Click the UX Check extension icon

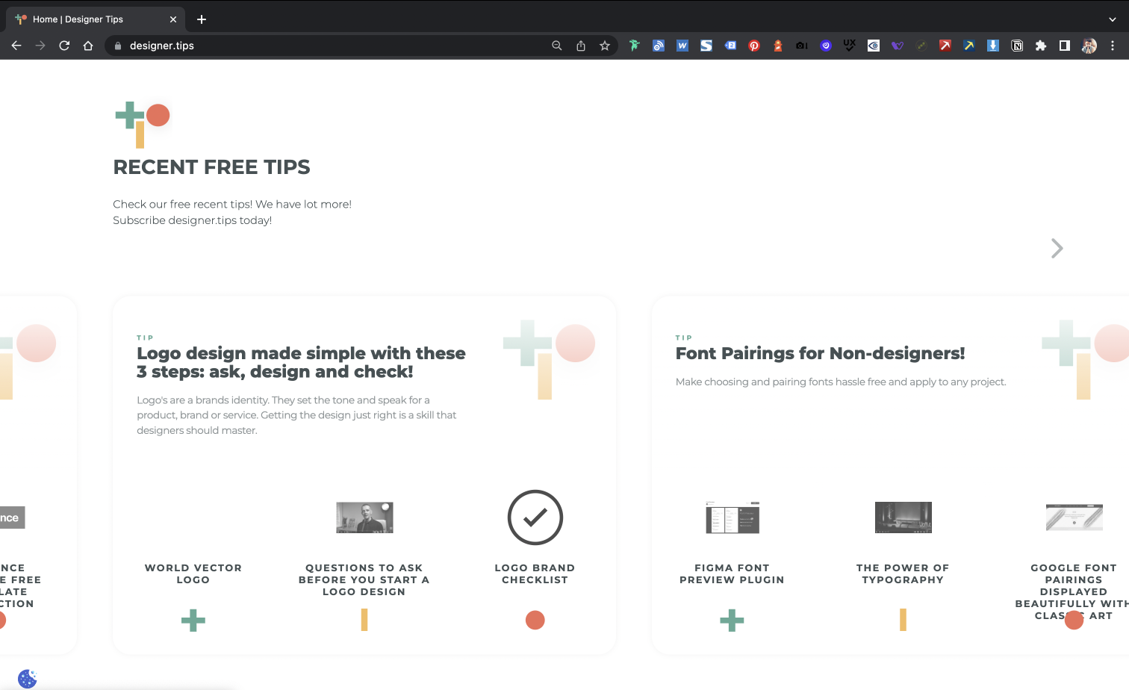[850, 46]
